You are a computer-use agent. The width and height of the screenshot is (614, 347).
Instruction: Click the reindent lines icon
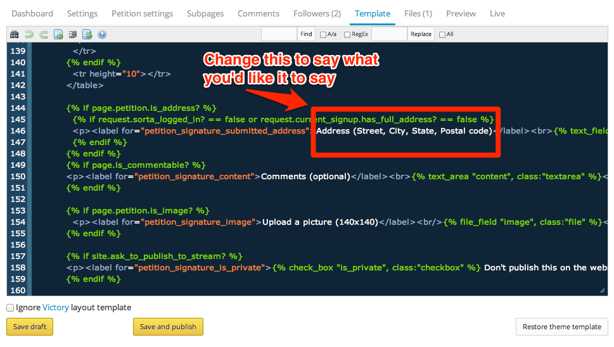pos(73,34)
